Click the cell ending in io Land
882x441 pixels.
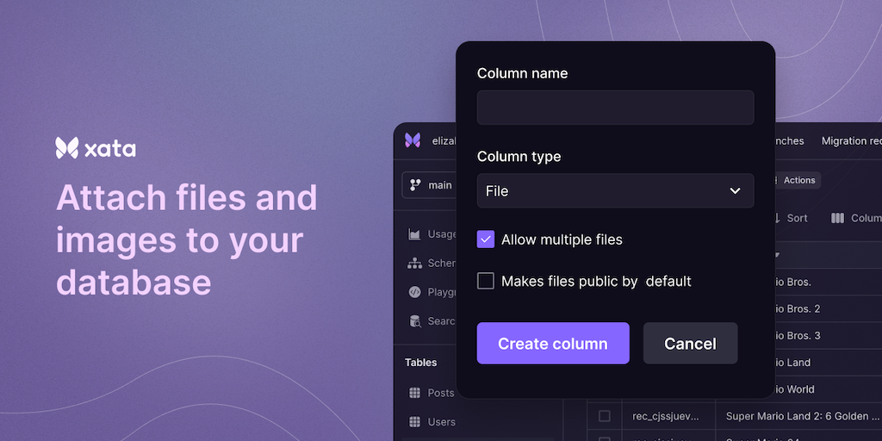coord(828,363)
